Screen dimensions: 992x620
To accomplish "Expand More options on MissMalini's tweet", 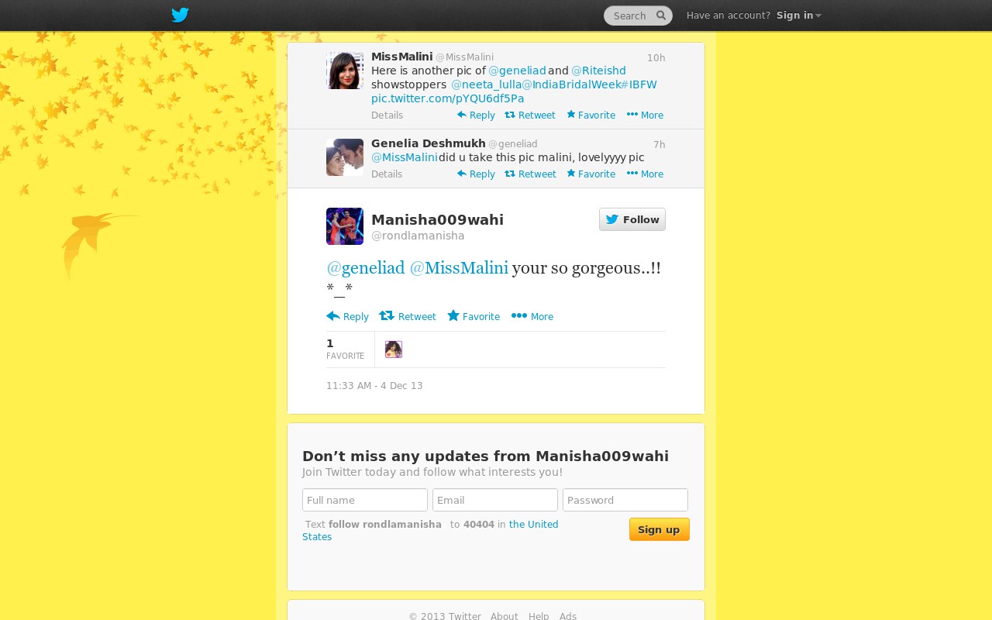I will click(x=645, y=115).
